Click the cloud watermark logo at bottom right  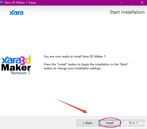(x=126, y=125)
